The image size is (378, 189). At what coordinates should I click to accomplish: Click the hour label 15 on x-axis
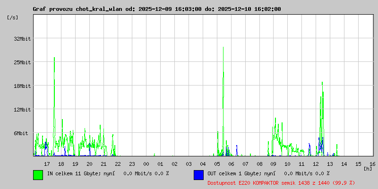[x=359, y=164]
